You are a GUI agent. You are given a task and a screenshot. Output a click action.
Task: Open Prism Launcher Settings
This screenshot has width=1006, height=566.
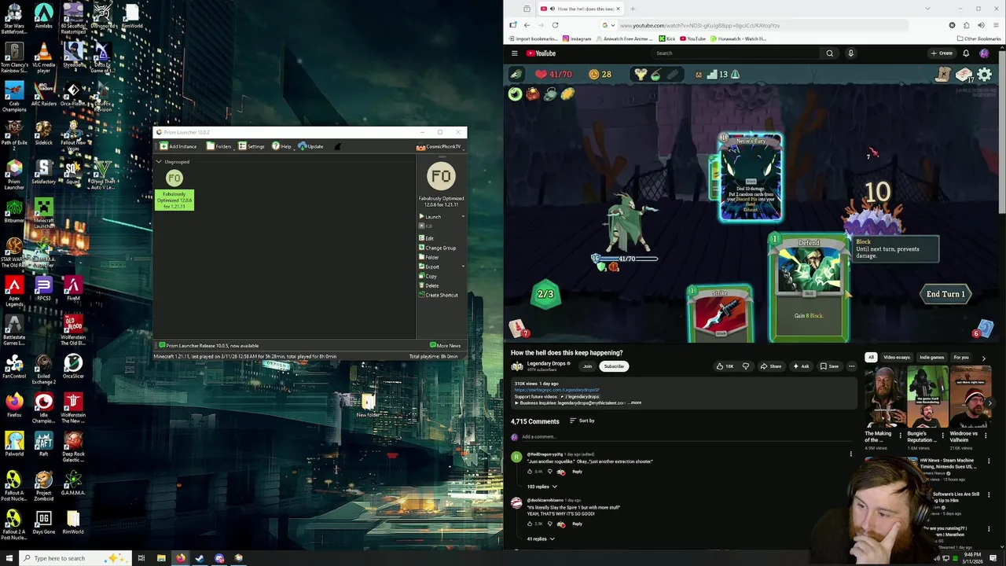coord(251,146)
